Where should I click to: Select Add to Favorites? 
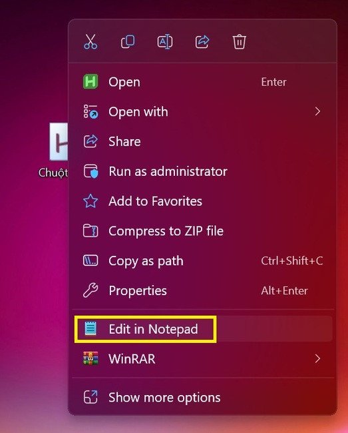[x=203, y=201]
